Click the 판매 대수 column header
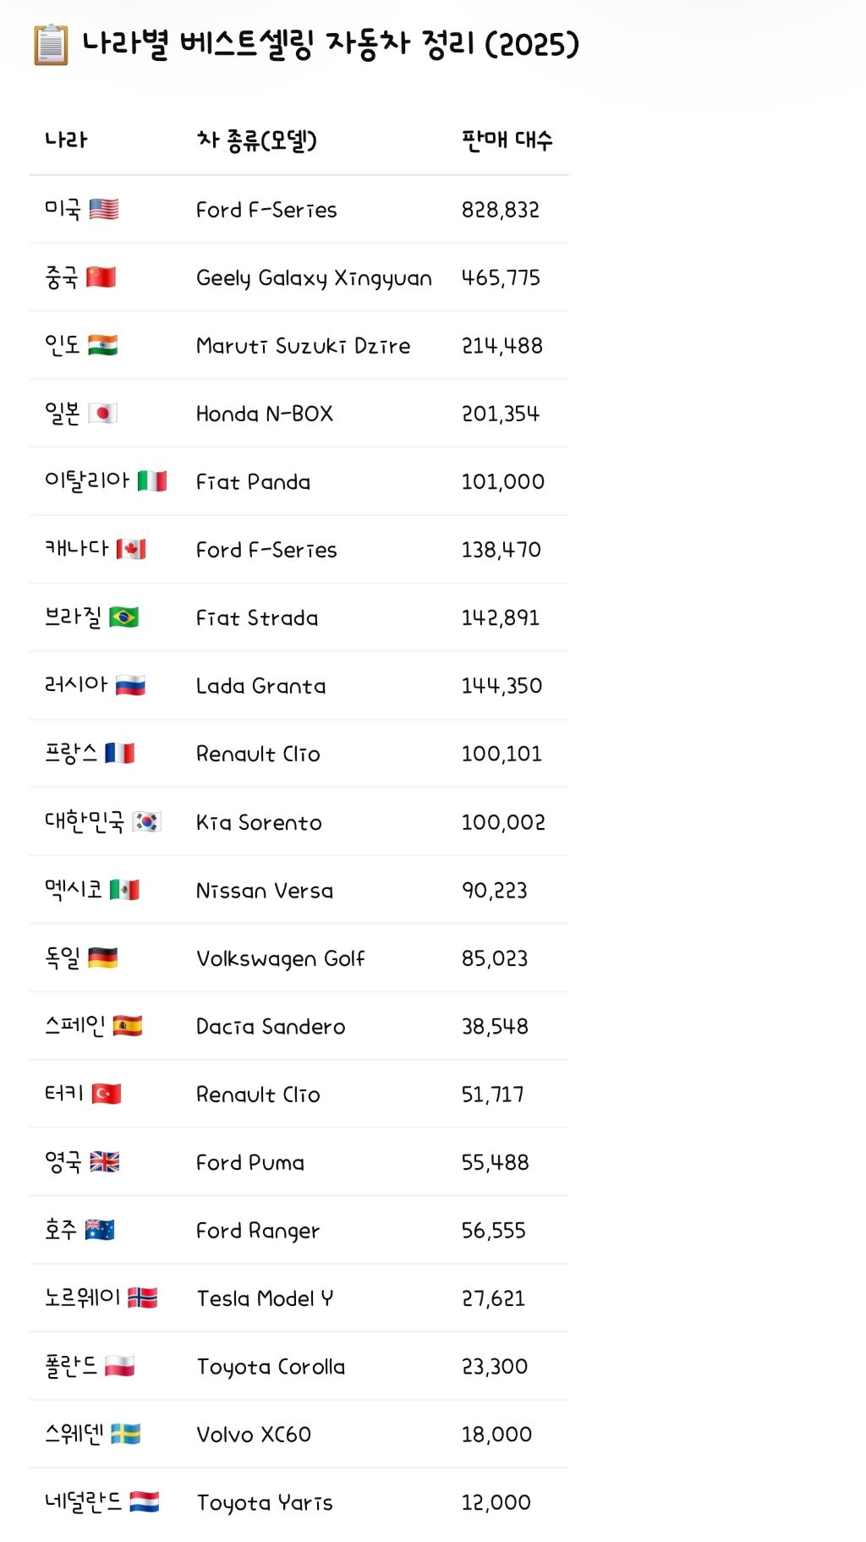The height and width of the screenshot is (1542, 866). [507, 140]
